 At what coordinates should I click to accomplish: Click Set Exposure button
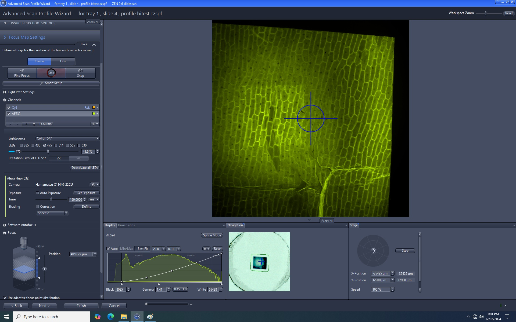point(87,193)
